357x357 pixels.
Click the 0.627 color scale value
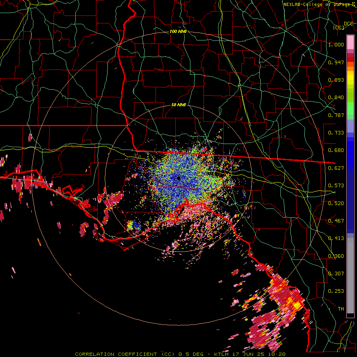tap(336, 168)
